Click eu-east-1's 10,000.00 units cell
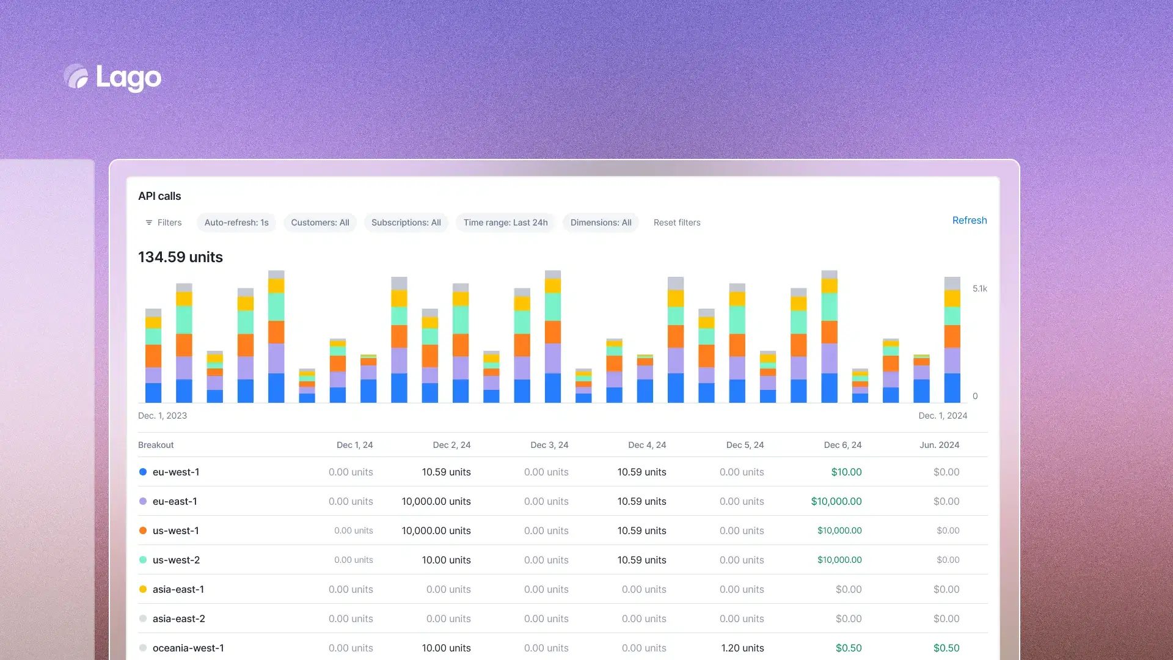Viewport: 1173px width, 660px height. click(436, 501)
